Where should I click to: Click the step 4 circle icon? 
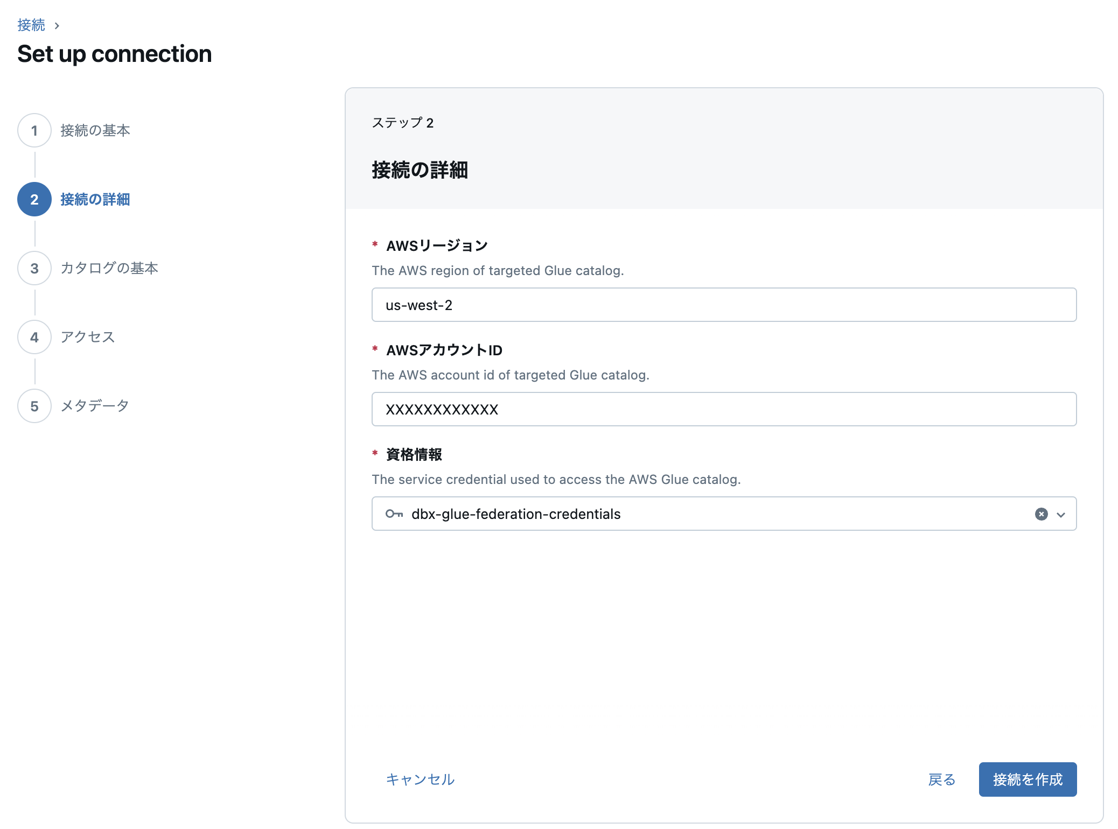pos(34,337)
